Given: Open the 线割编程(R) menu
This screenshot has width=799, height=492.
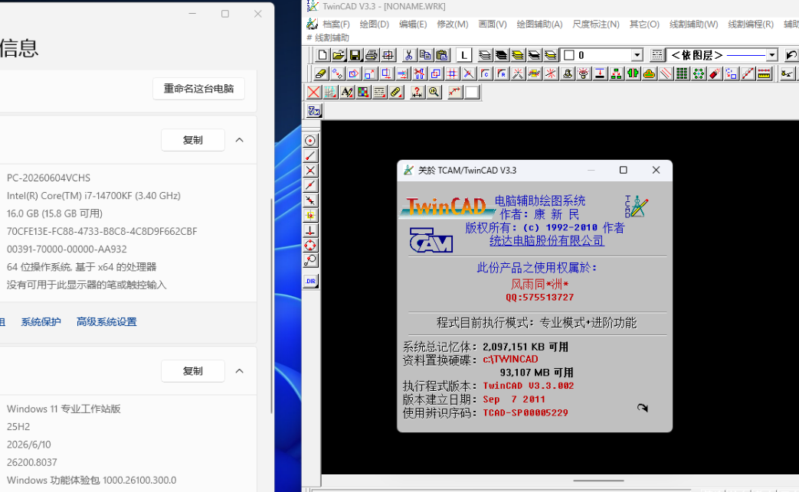Looking at the screenshot, I should [x=751, y=24].
